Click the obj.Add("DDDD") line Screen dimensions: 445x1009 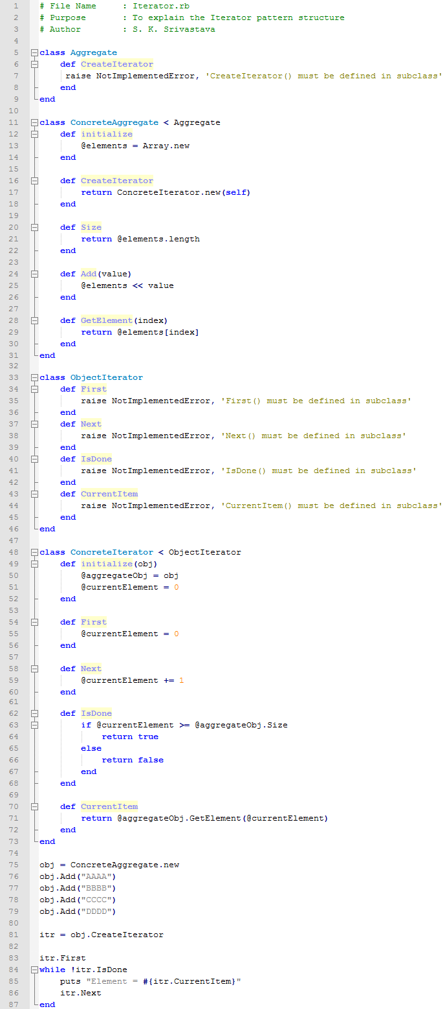point(78,911)
